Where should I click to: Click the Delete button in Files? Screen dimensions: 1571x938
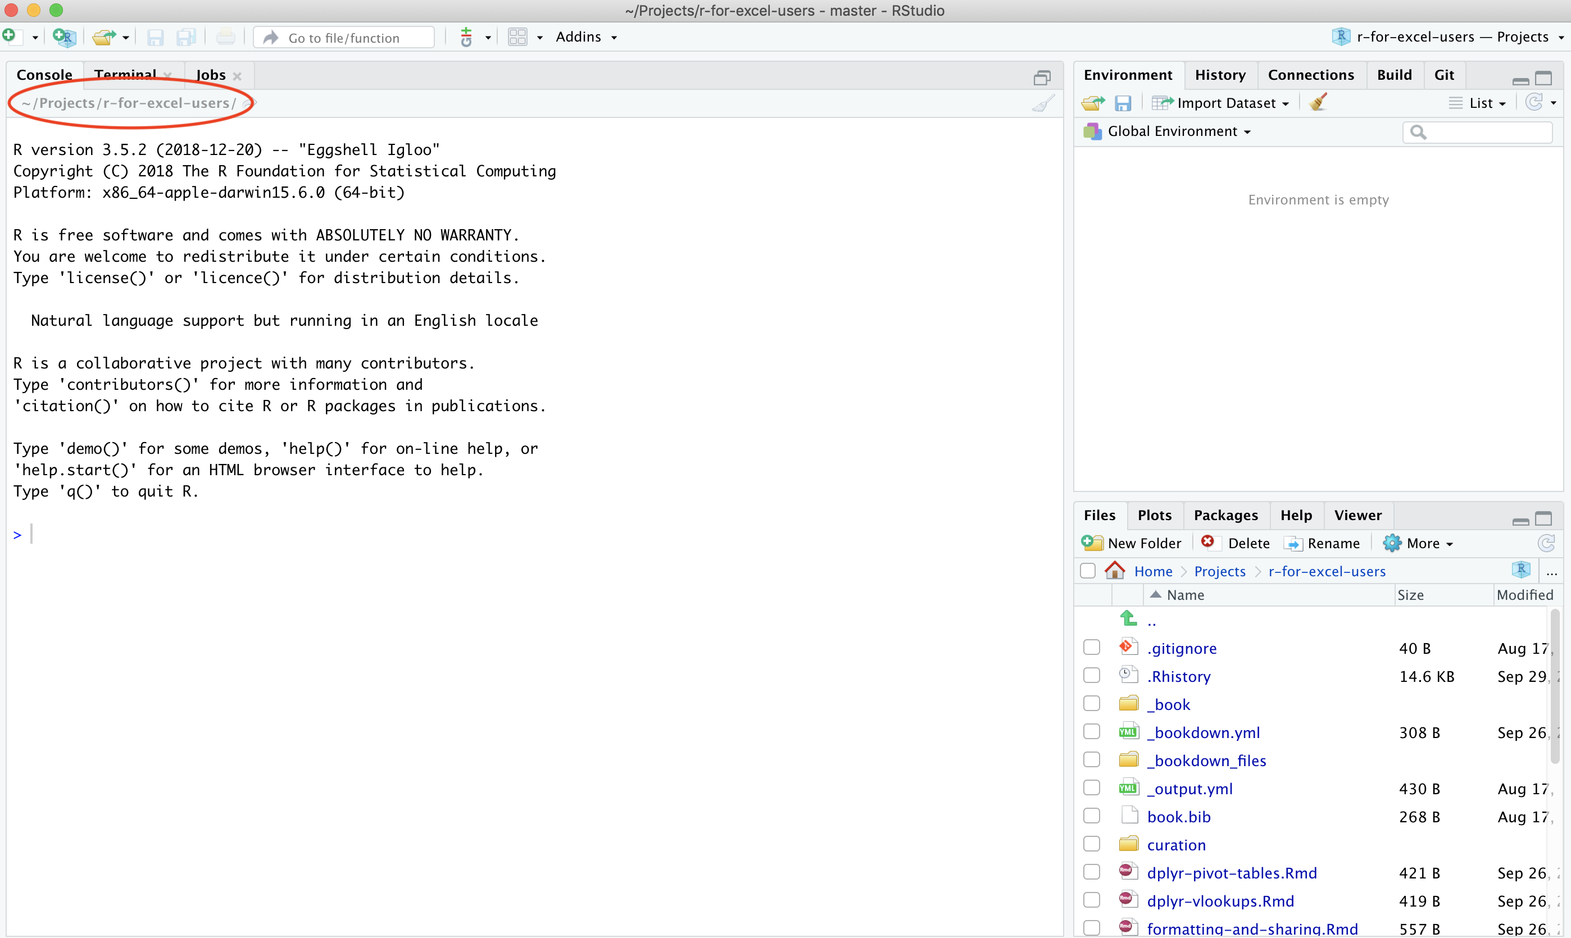click(x=1236, y=544)
